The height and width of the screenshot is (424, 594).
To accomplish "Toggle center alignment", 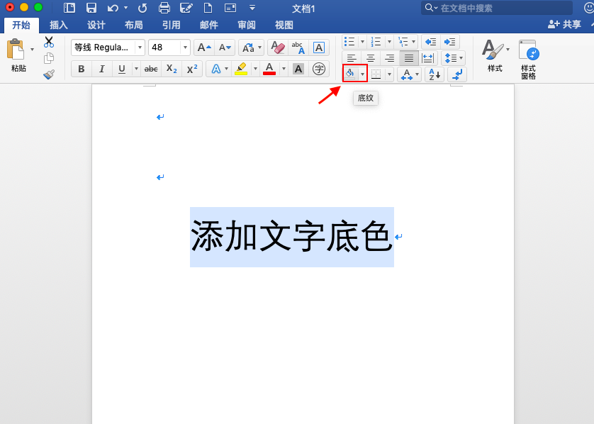I will pyautogui.click(x=371, y=58).
